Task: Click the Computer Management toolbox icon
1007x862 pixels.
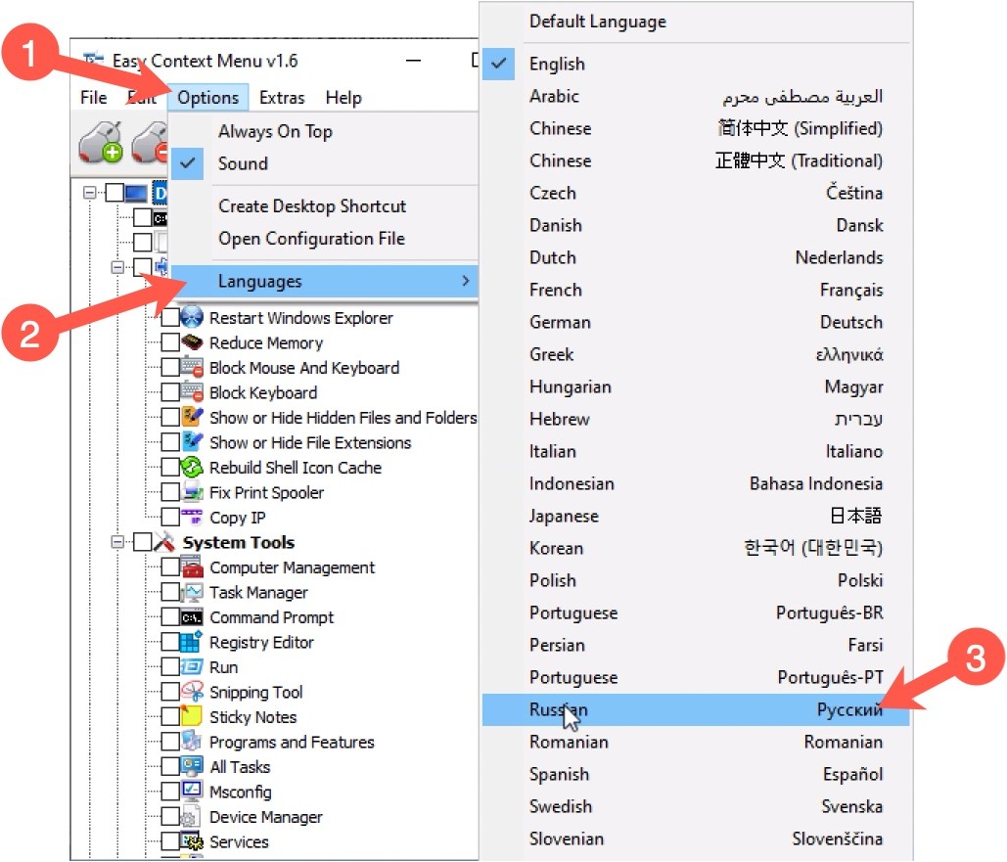Action: point(192,567)
